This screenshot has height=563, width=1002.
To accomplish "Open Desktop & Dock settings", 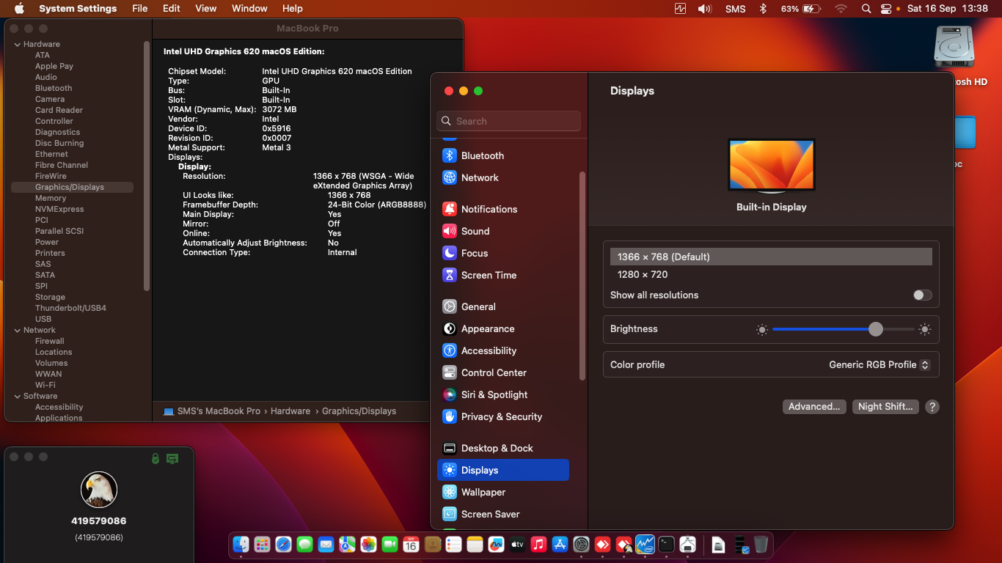I will pyautogui.click(x=502, y=448).
